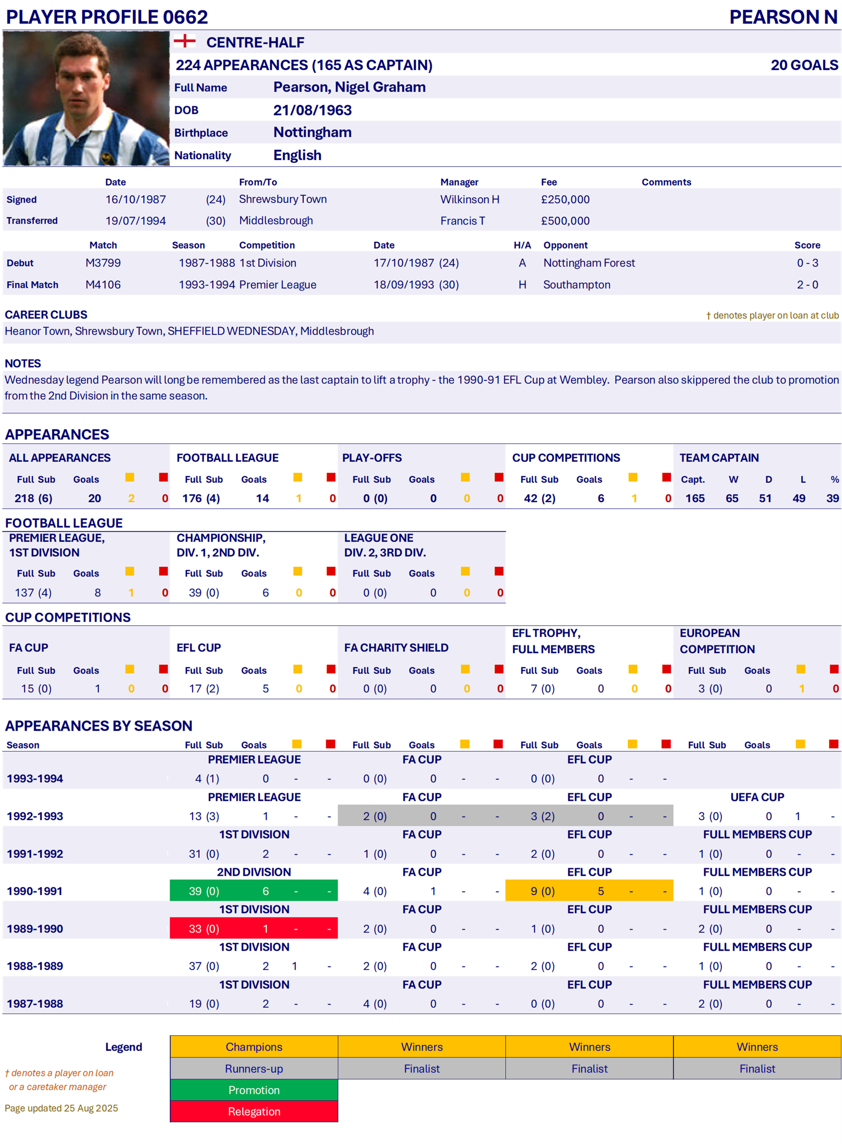Image resolution: width=842 pixels, height=1144 pixels.
Task: Click final match number M4106
Action: coord(103,285)
